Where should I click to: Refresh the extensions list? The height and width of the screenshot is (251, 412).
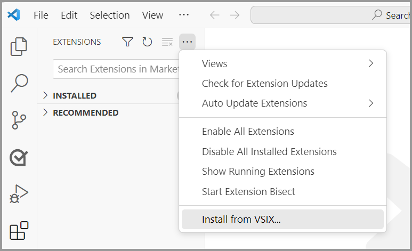(147, 42)
